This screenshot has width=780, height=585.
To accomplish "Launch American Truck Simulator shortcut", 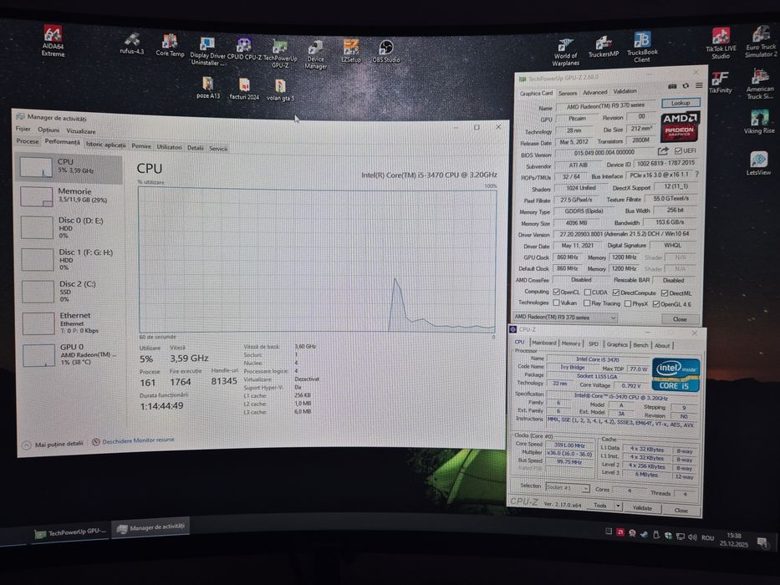I will pos(760,84).
